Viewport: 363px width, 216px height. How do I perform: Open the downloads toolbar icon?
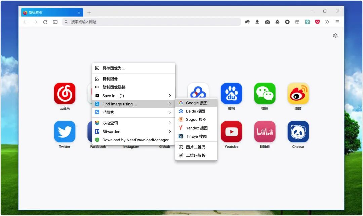pyautogui.click(x=257, y=22)
